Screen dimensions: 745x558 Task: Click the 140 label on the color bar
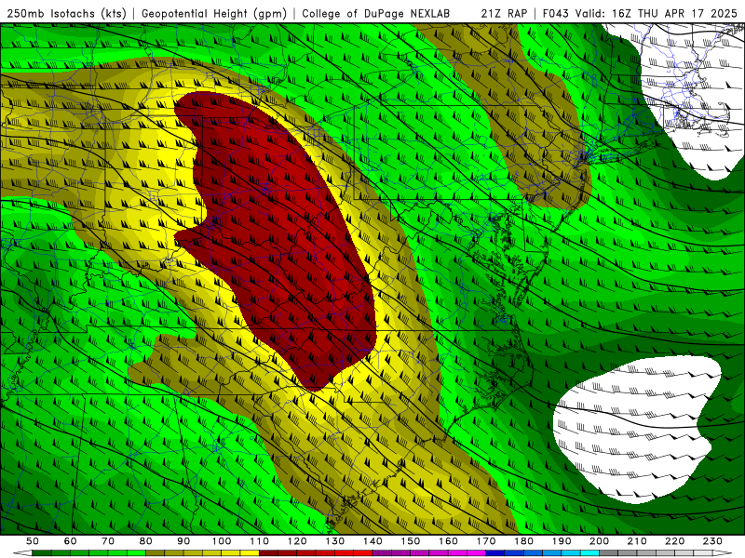click(372, 541)
